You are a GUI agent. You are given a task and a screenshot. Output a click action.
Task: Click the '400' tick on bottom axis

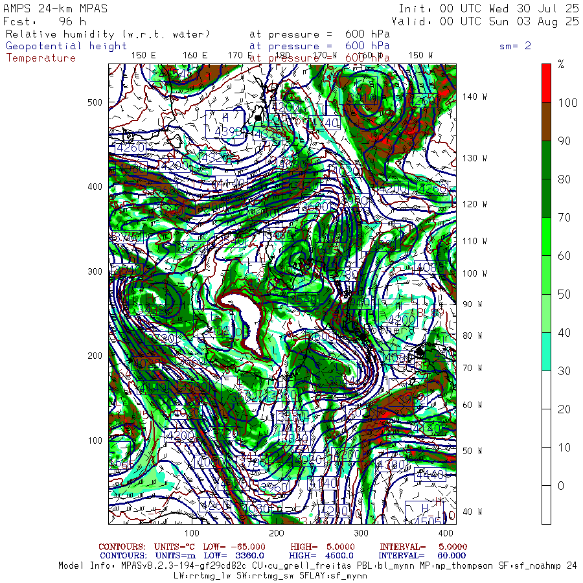[446, 533]
